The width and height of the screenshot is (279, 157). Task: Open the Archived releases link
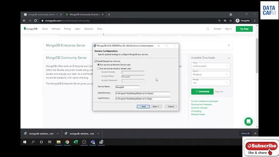pos(199,108)
